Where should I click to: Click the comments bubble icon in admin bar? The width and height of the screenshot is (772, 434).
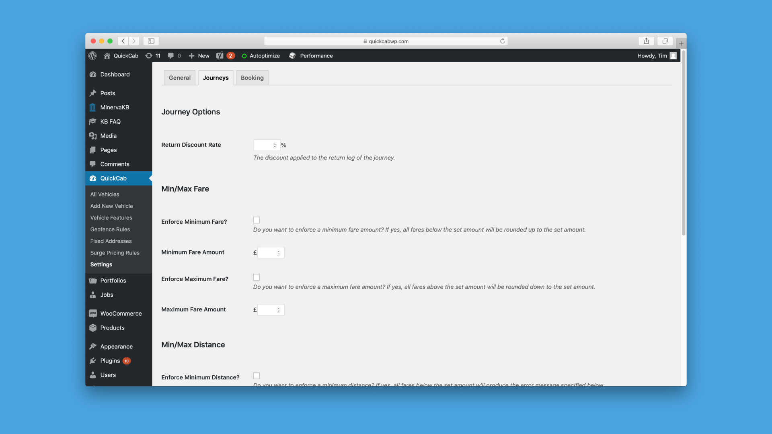(x=171, y=56)
